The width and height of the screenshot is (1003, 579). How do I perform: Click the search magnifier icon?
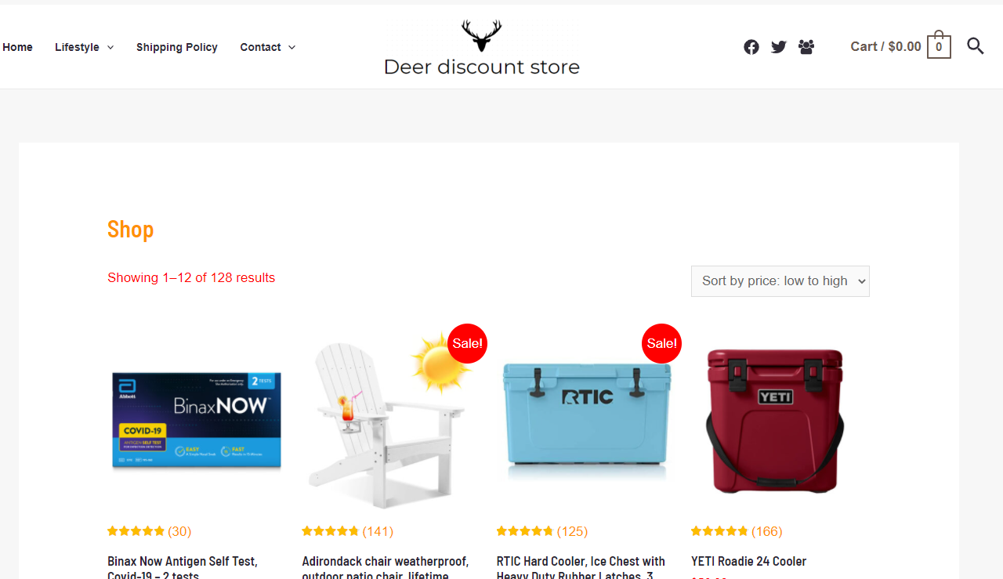(x=976, y=45)
